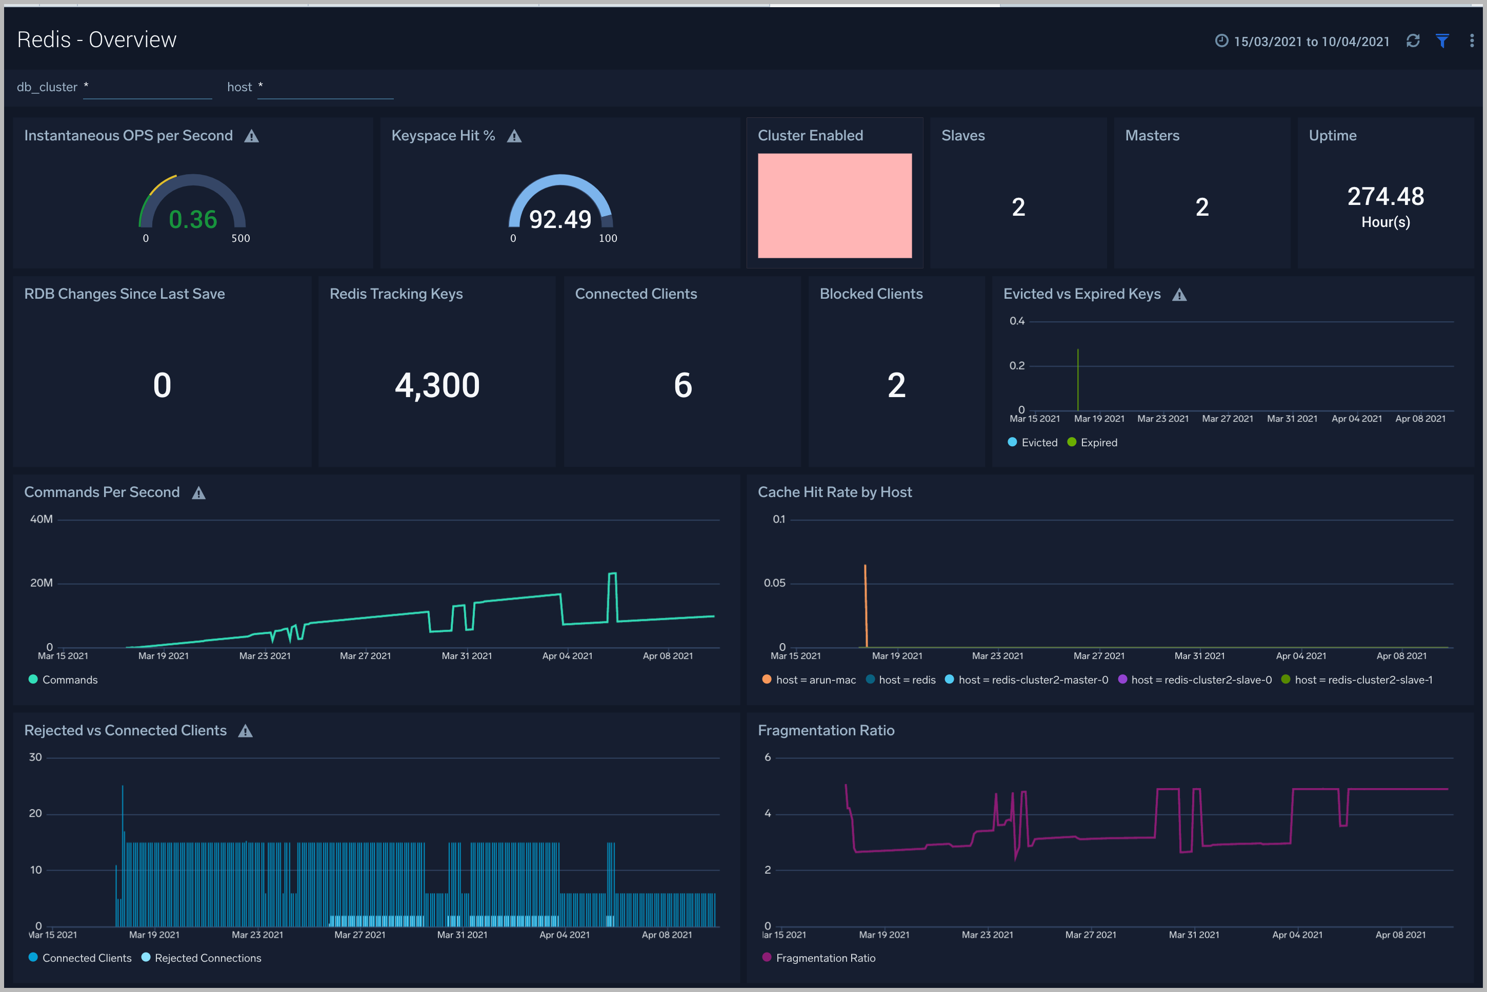Toggle the Rejected Connections legend entry
This screenshot has width=1487, height=992.
pos(202,958)
